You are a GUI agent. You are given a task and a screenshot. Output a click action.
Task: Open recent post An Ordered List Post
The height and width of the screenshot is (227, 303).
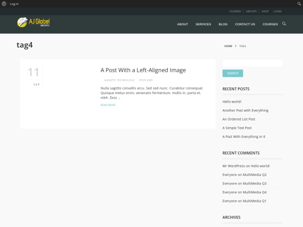click(238, 119)
